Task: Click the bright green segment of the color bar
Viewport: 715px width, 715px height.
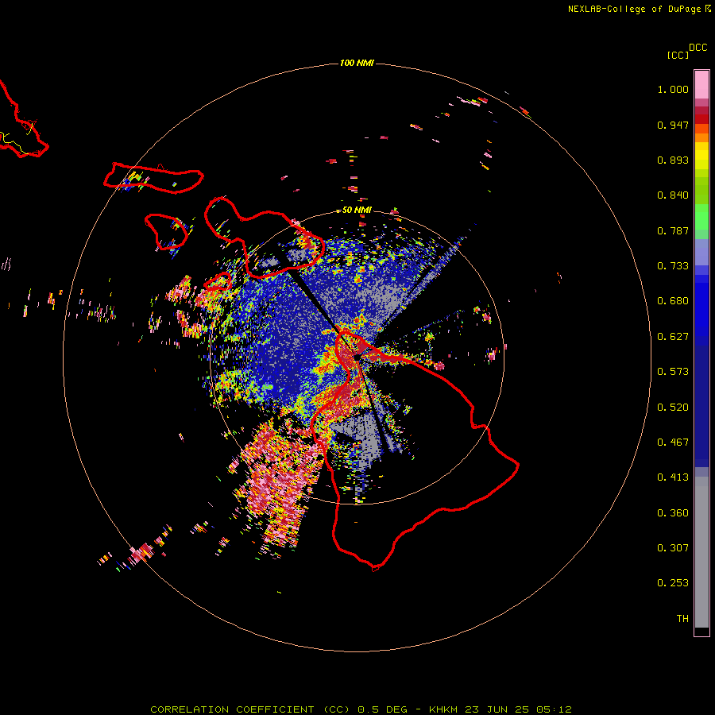Action: (701, 217)
